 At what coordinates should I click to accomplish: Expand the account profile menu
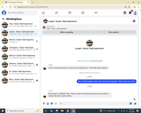135,13
